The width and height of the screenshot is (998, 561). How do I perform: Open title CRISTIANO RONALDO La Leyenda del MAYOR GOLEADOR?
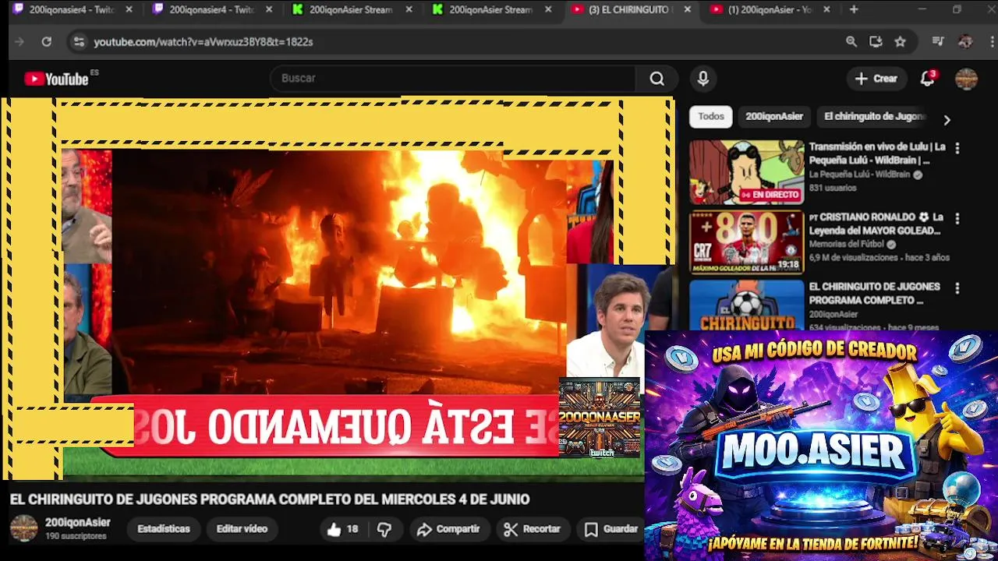[876, 224]
